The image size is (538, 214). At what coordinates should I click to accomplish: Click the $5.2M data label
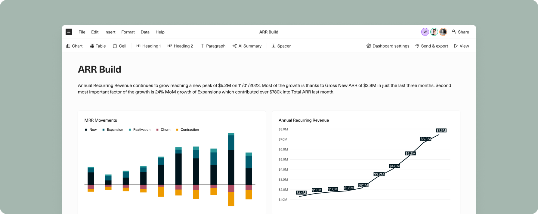[410, 154]
